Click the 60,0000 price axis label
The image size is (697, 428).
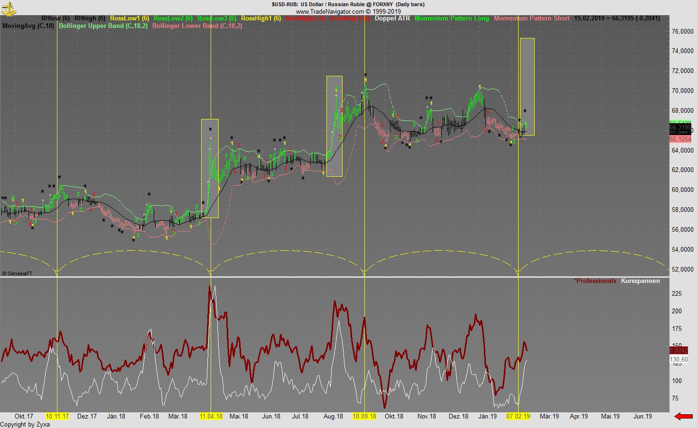click(683, 190)
